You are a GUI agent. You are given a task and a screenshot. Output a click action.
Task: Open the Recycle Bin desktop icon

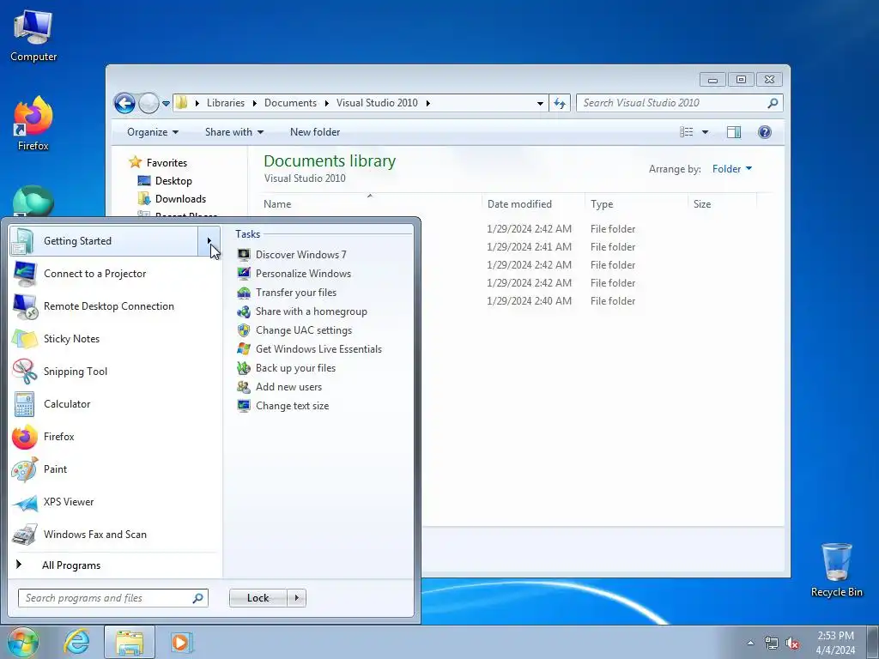tap(836, 570)
